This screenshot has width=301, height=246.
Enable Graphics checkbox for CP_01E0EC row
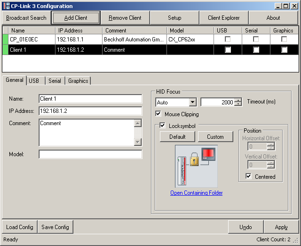coord(284,39)
